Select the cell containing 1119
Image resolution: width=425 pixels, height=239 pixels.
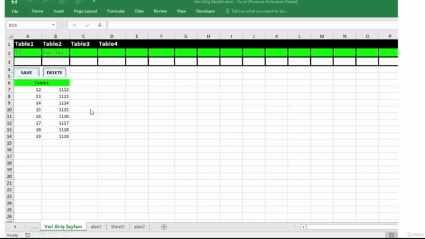56,136
